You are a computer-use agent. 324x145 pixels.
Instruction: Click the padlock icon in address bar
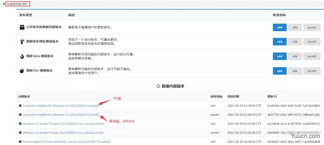(4, 4)
